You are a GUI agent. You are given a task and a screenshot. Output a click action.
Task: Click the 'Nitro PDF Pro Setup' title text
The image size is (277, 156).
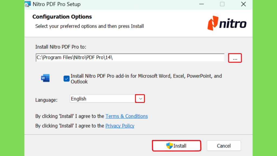[57, 4]
